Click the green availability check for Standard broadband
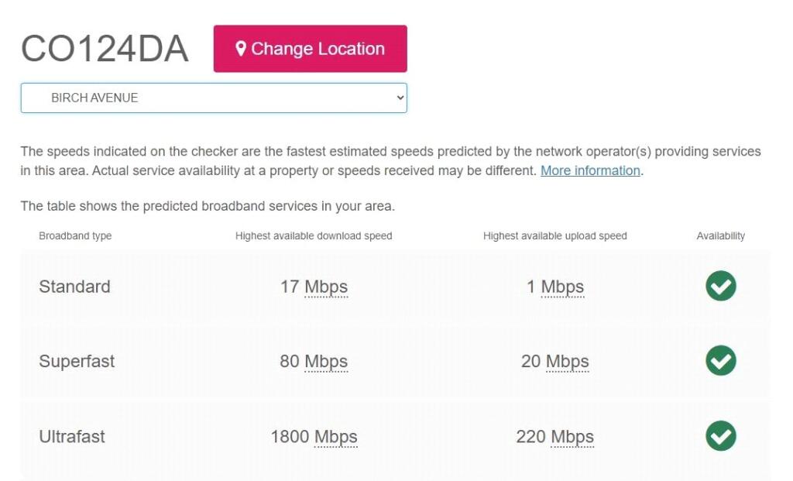Image resolution: width=793 pixels, height=481 pixels. (x=720, y=286)
